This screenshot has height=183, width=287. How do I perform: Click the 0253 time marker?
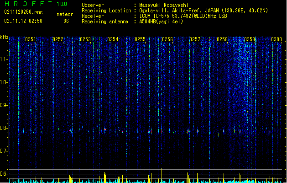click(x=85, y=39)
